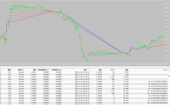The image size is (170, 105).
Task: Click the swap cell -1 144
Action: click(x=112, y=91)
